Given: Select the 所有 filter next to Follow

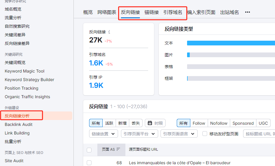Looking at the screenshot, I should click(184, 123).
